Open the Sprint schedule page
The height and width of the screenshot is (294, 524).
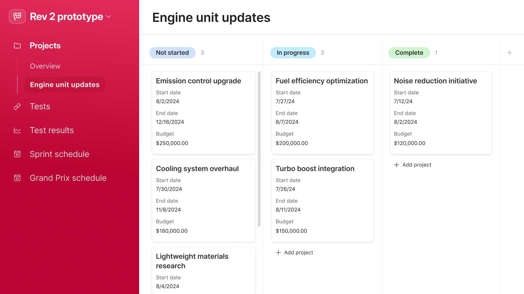[x=59, y=154]
